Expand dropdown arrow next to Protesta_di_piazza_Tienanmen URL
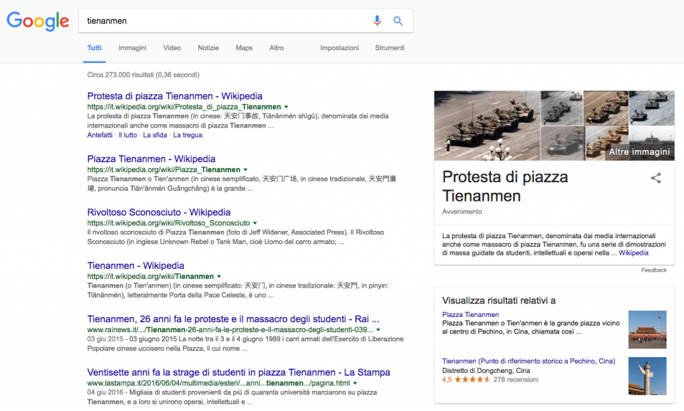This screenshot has height=411, width=684. coord(286,107)
